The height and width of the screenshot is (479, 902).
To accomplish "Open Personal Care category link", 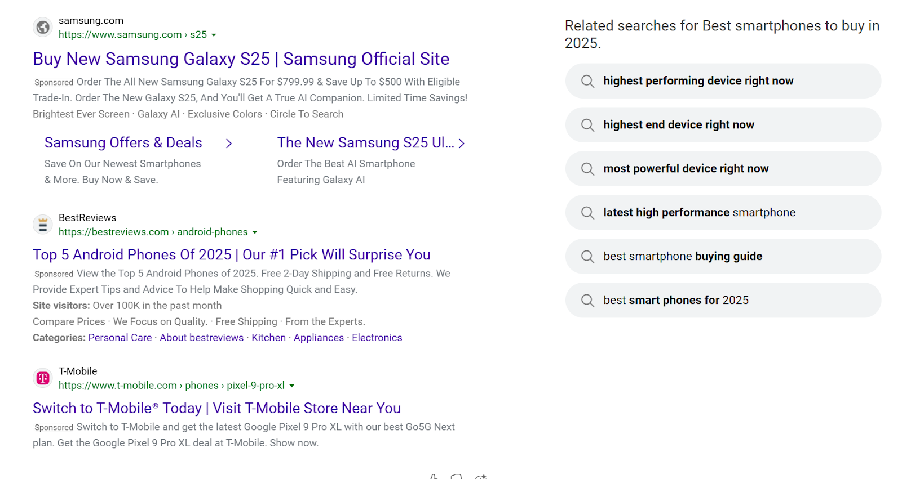I will 120,338.
